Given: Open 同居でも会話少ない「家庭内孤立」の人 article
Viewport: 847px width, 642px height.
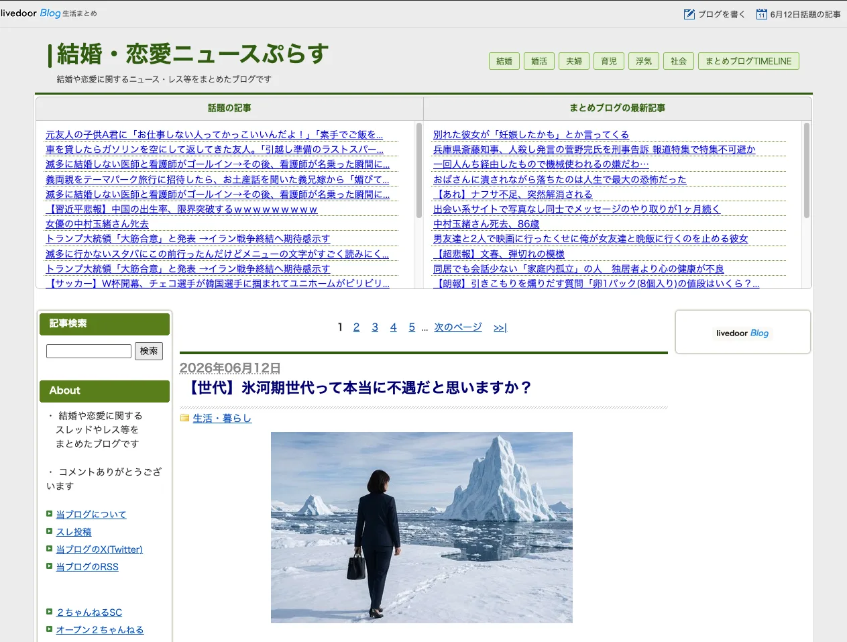Looking at the screenshot, I should 579,268.
